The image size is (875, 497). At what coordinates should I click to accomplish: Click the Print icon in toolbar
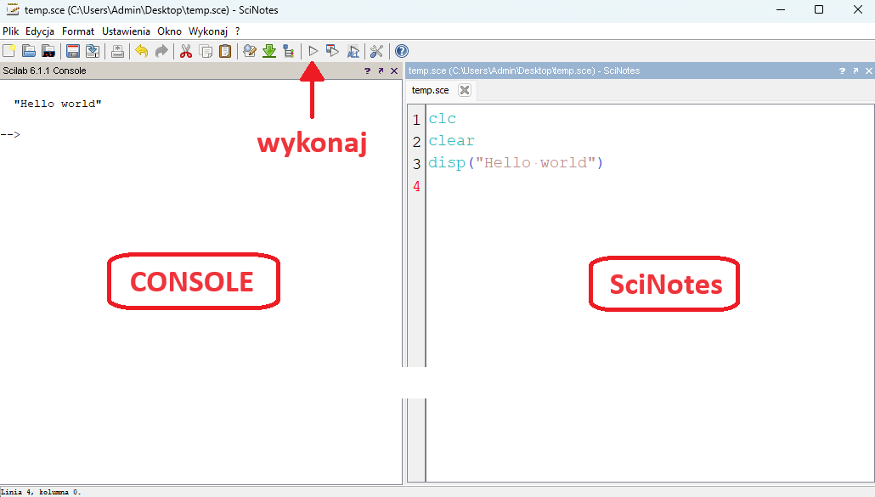click(117, 51)
